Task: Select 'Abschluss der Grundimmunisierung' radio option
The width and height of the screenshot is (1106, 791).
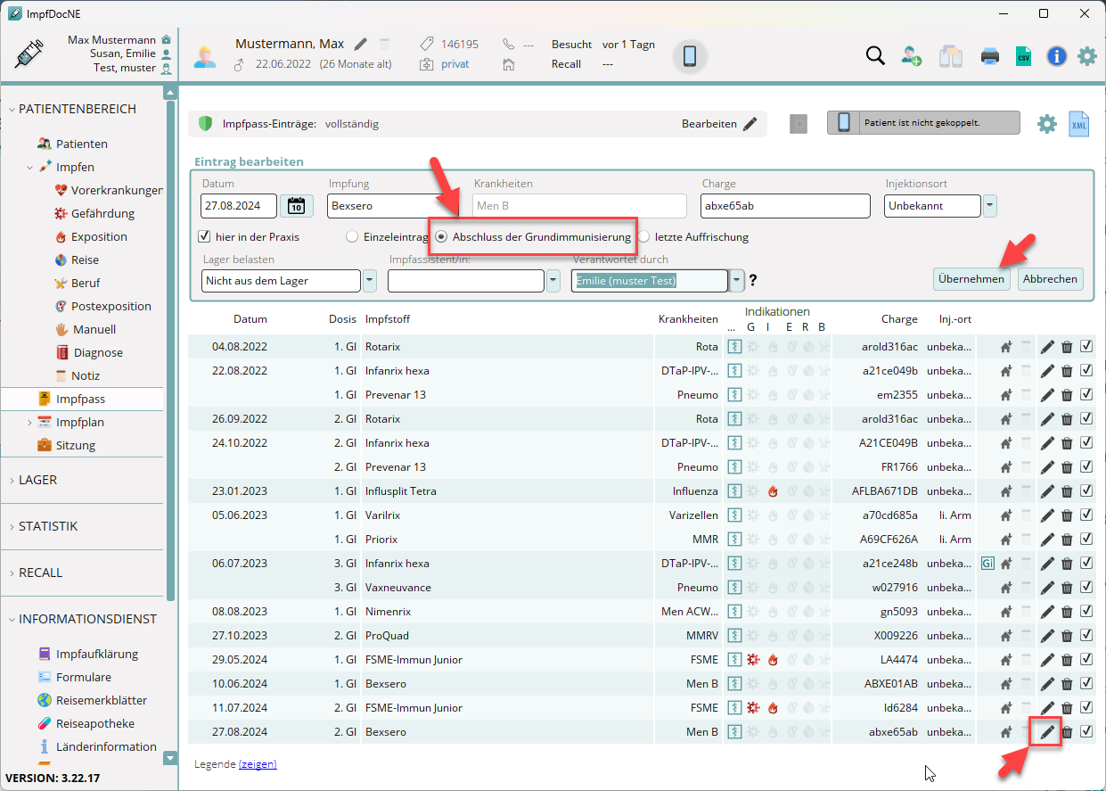Action: point(441,237)
